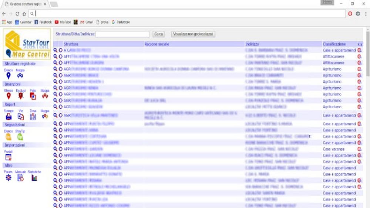Open the Manuale icon under Altro
The width and height of the screenshot is (370, 208).
click(21, 178)
